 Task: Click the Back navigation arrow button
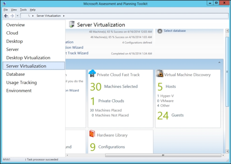(6, 16)
